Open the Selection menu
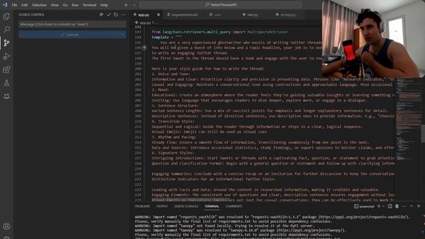 [39, 5]
